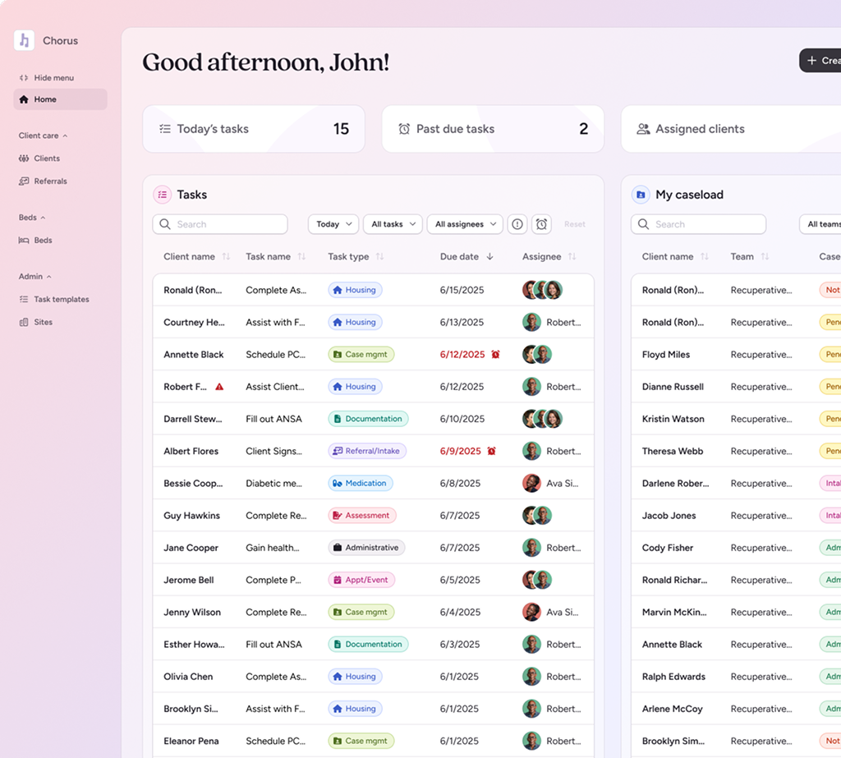841x758 pixels.
Task: Click the Documentation tag on Darrell Stew... row
Action: click(x=368, y=419)
